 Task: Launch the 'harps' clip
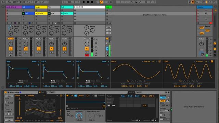click(36, 13)
